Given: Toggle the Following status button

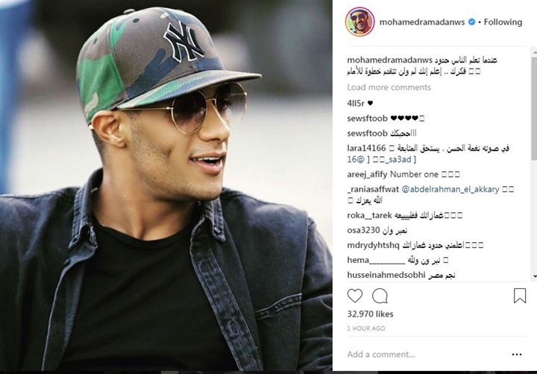Looking at the screenshot, I should point(503,22).
